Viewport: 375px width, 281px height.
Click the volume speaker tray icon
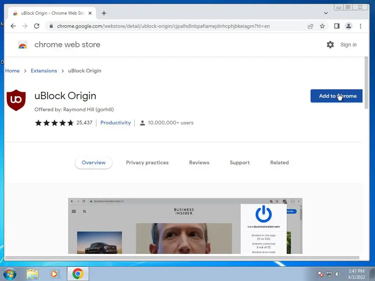338,274
